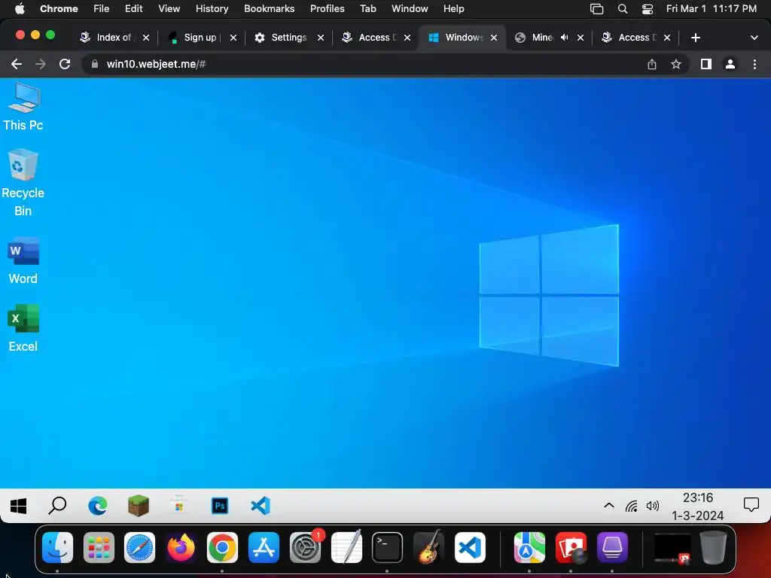Viewport: 771px width, 578px height.
Task: Click the taskbar search magnifier
Action: coord(57,506)
